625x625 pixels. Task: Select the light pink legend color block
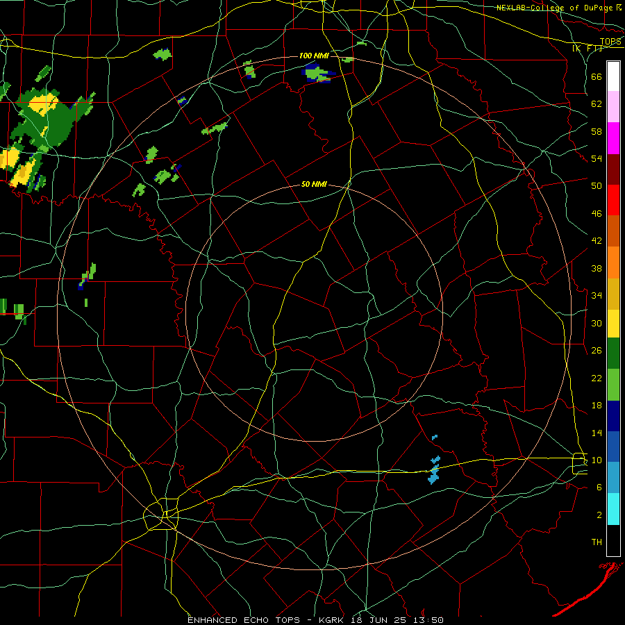613,107
